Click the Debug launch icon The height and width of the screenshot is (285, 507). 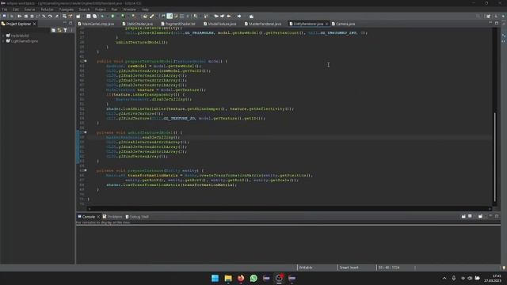102,16
